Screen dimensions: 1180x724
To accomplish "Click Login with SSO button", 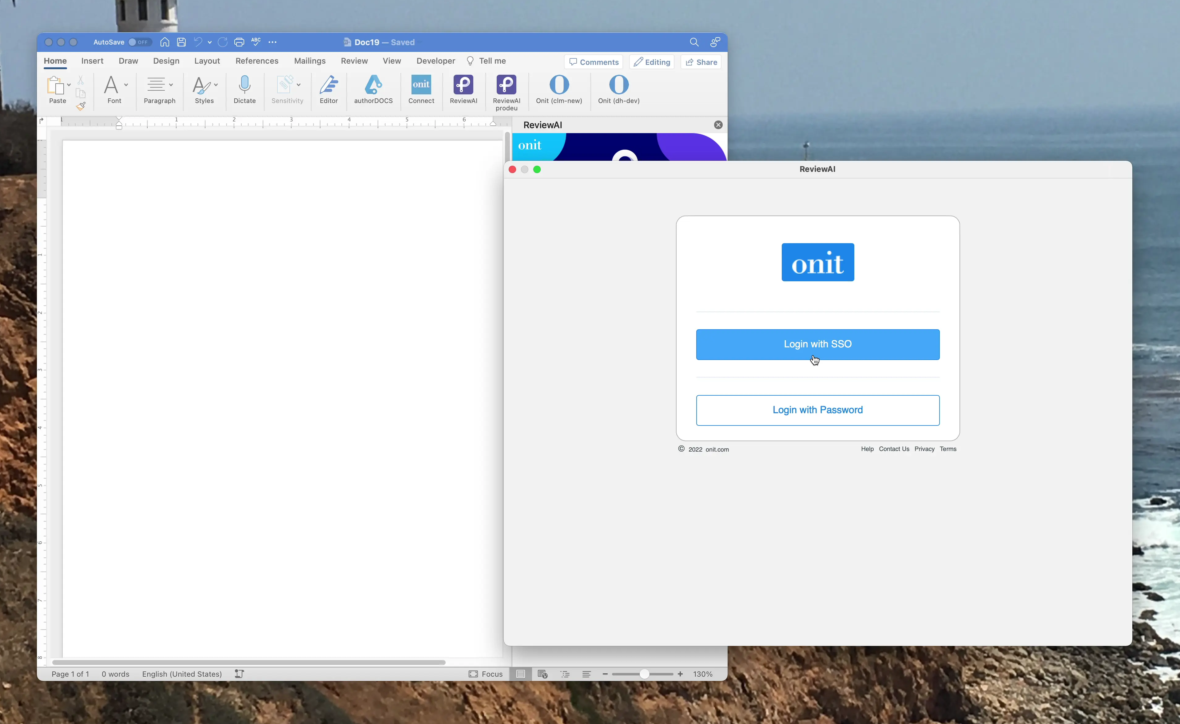I will click(x=817, y=344).
